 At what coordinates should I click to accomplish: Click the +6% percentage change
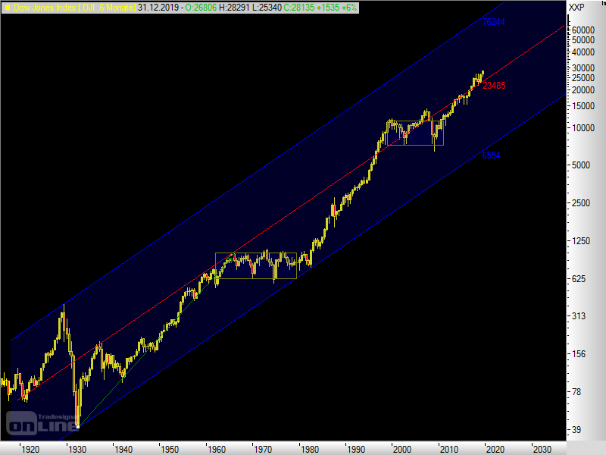pyautogui.click(x=349, y=8)
